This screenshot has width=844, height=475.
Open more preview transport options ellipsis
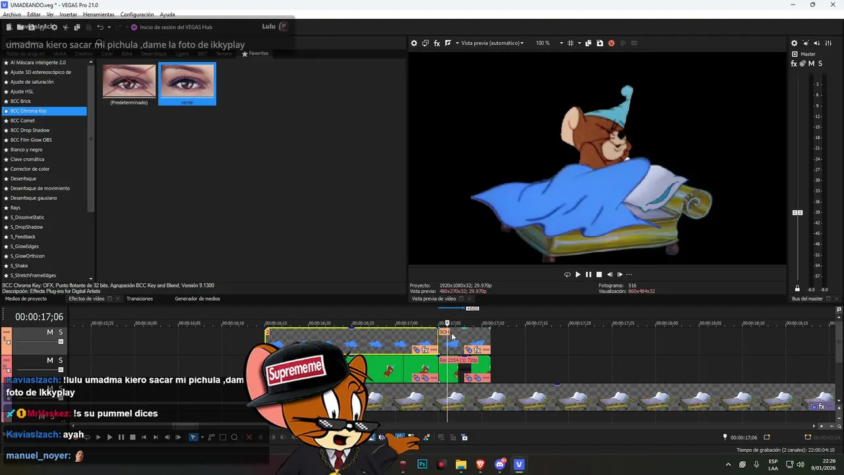(x=629, y=274)
